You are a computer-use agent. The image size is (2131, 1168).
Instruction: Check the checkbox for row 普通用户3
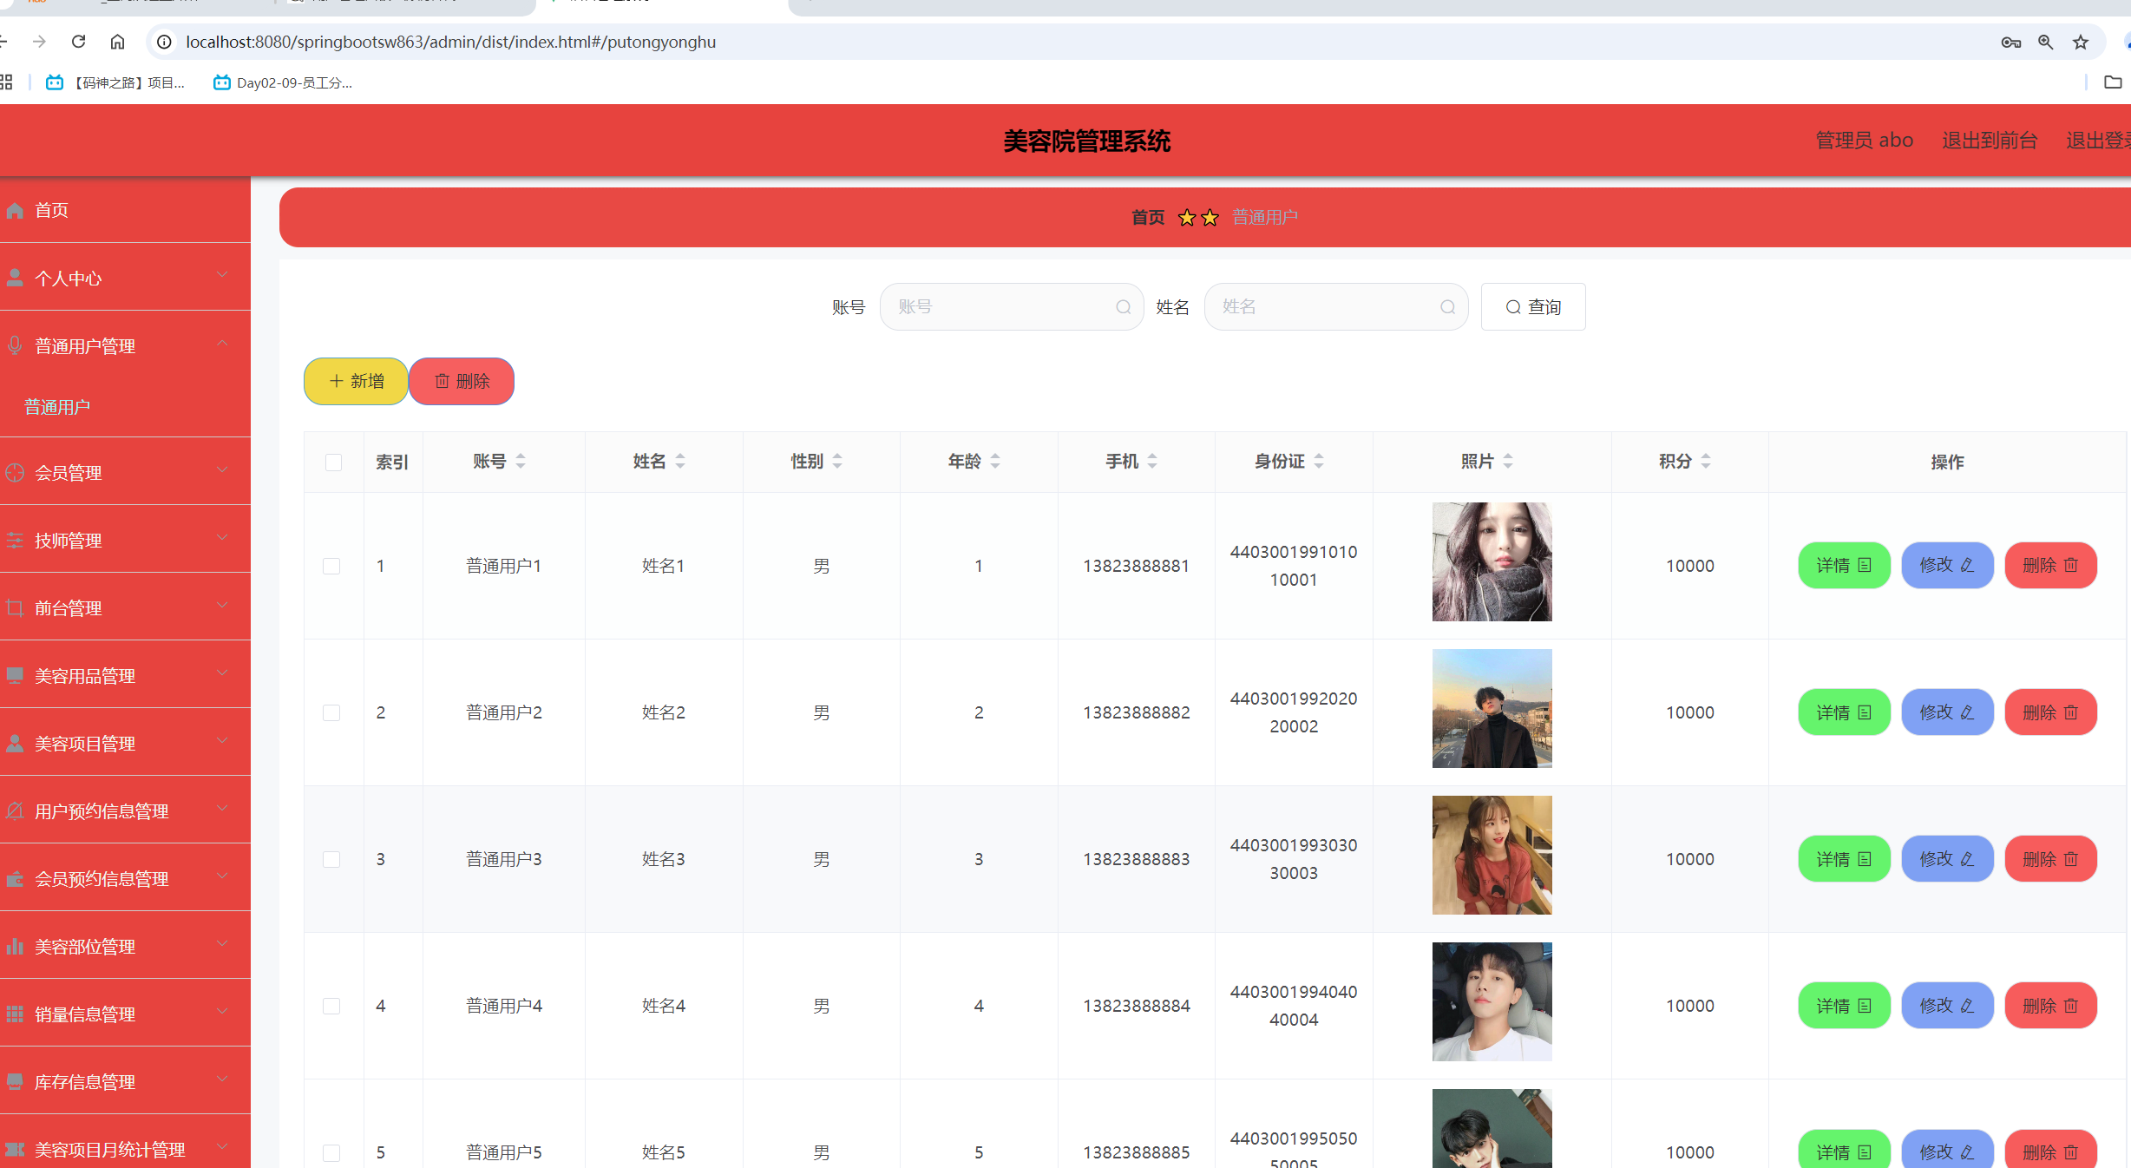tap(331, 859)
